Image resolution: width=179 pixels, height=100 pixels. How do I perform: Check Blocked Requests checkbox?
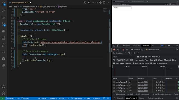pos(133,63)
